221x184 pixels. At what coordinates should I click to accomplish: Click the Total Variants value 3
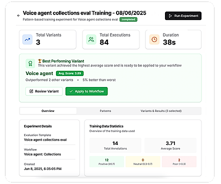38,42
